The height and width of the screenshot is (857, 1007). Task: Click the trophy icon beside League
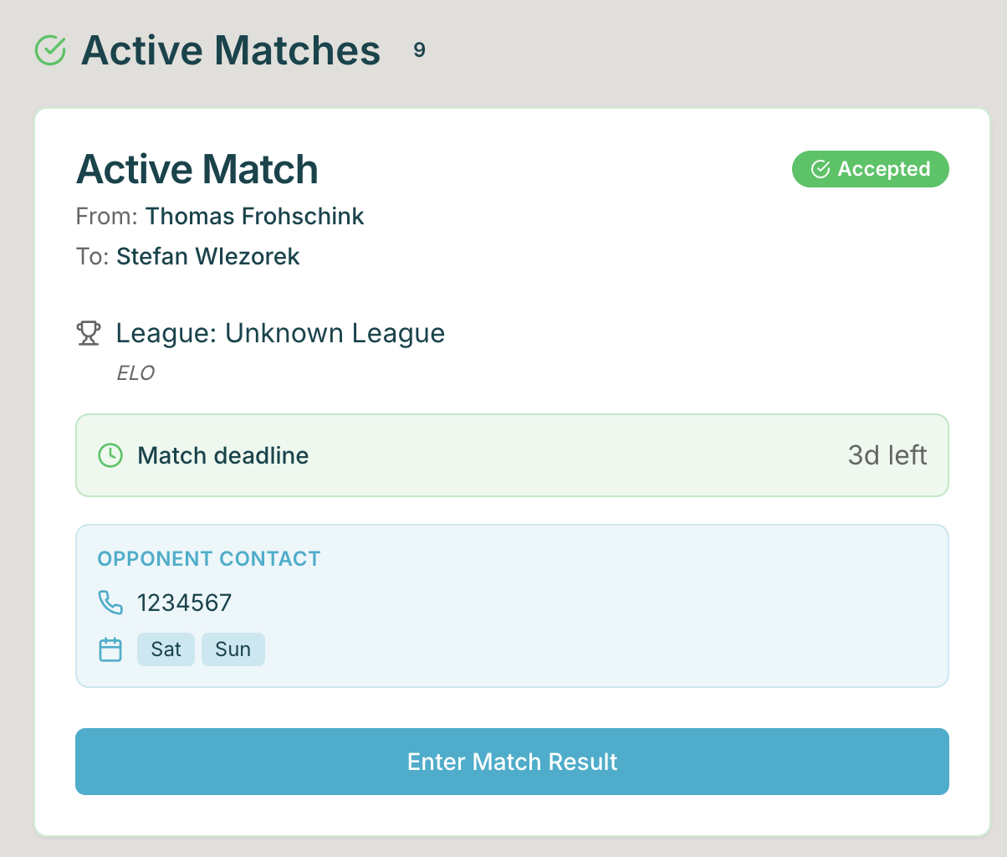coord(89,333)
